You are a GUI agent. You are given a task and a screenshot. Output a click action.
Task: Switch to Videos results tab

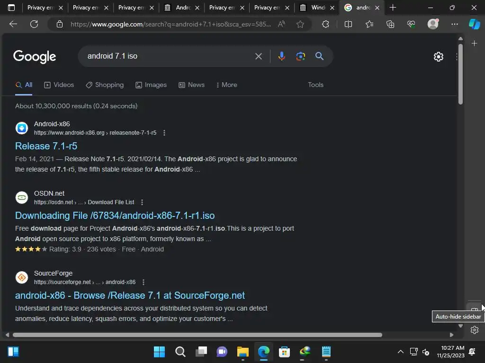click(59, 85)
